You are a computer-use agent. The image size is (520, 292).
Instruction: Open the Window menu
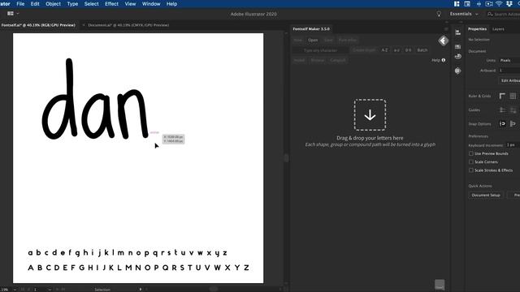click(151, 4)
